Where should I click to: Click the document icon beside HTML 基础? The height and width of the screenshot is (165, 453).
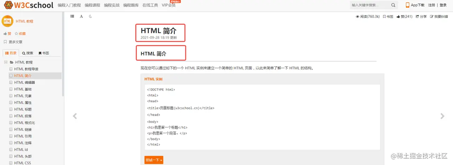[11, 89]
